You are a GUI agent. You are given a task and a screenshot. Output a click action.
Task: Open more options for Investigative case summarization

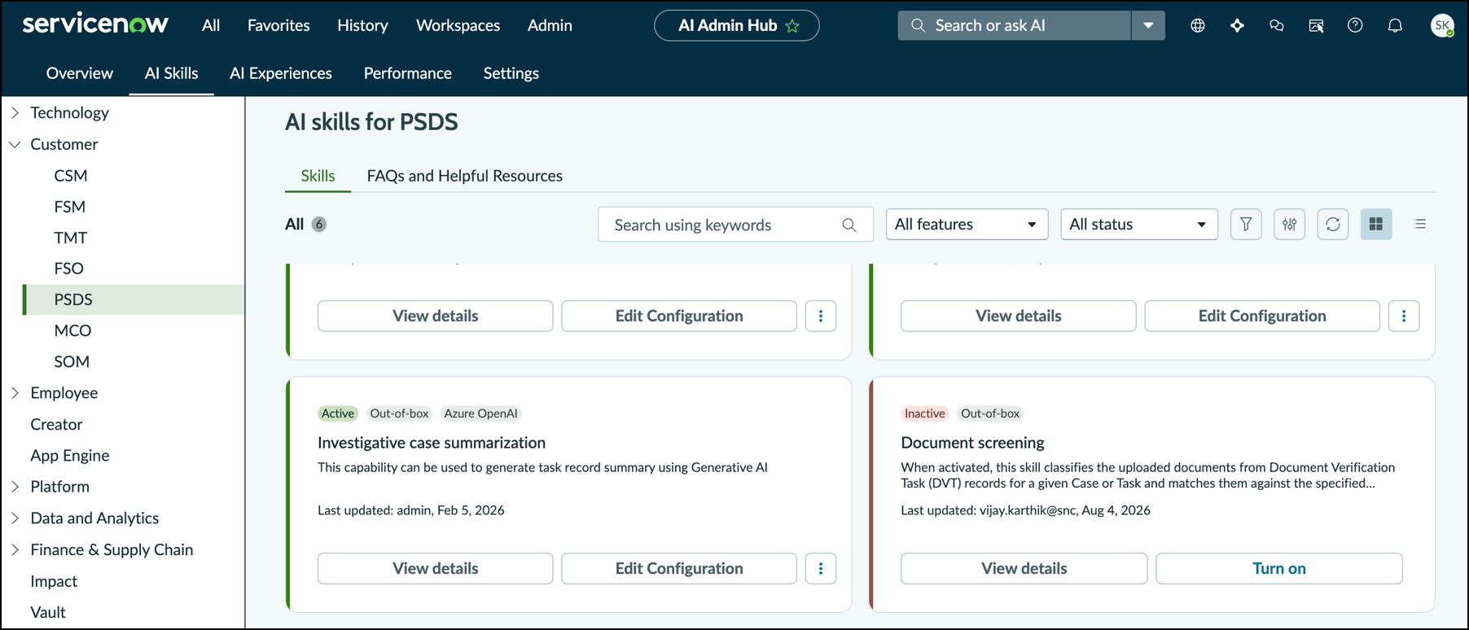[x=821, y=568]
